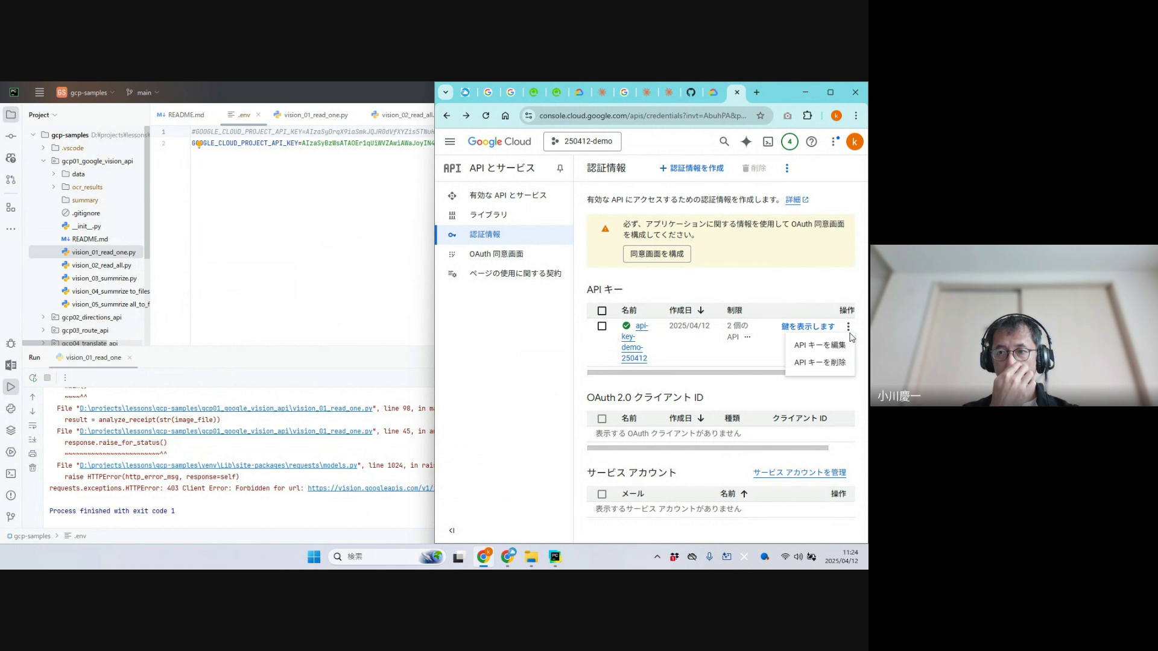1158x651 pixels.
Task: Check the api-key-demo-250412 row checkbox
Action: (601, 326)
